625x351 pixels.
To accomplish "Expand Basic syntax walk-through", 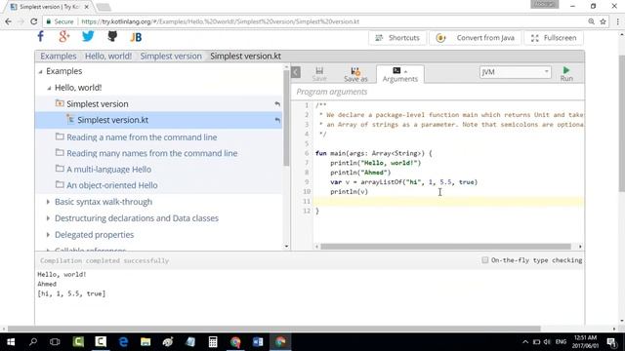I will [48, 202].
